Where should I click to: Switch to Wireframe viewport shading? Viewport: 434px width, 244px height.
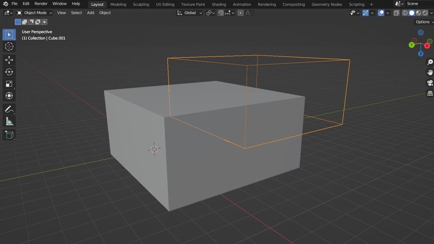click(405, 13)
